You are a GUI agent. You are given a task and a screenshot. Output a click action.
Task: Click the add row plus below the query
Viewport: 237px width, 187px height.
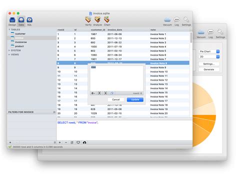(60, 142)
